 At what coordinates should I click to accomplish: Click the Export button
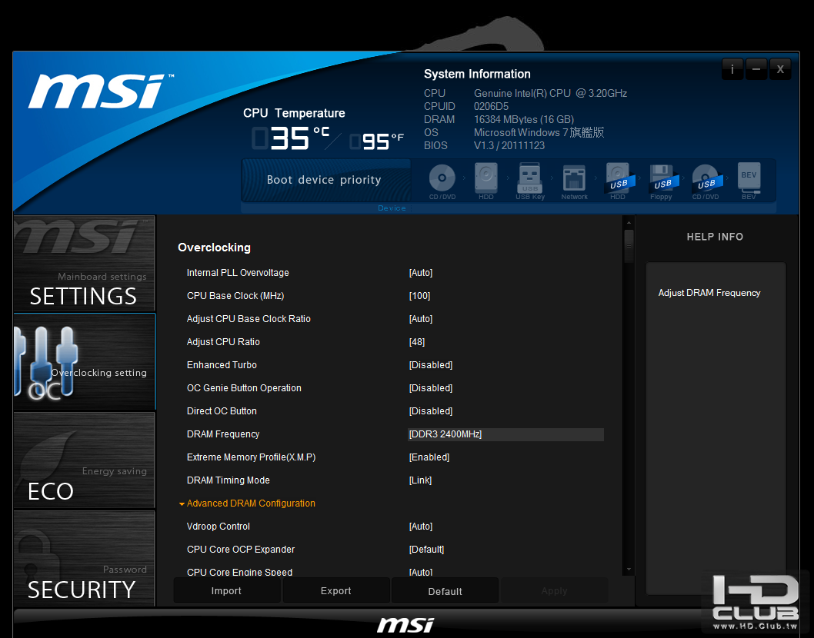tap(336, 591)
